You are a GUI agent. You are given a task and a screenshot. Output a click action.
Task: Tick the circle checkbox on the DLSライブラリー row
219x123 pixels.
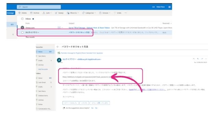tap(22, 32)
